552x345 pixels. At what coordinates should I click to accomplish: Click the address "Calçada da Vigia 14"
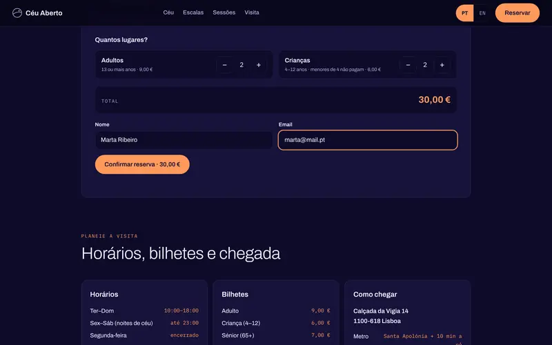pyautogui.click(x=381, y=311)
